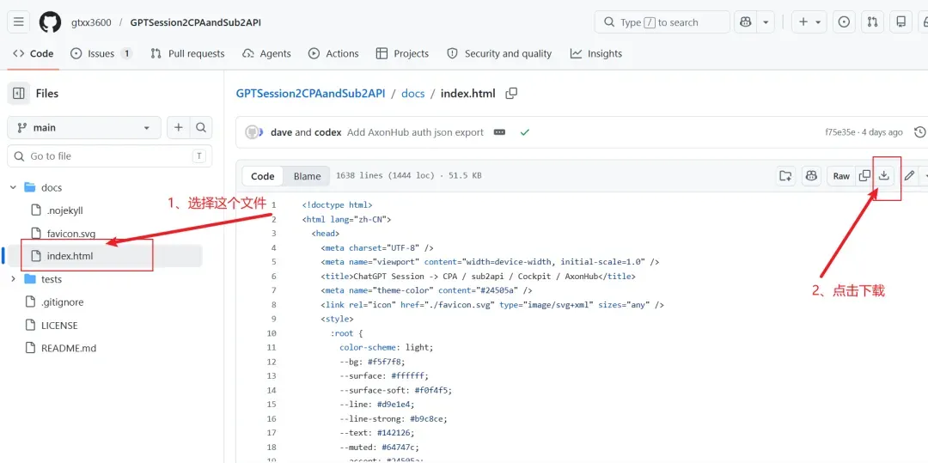Select the docs folder in tree
Image resolution: width=928 pixels, height=463 pixels.
(x=52, y=187)
